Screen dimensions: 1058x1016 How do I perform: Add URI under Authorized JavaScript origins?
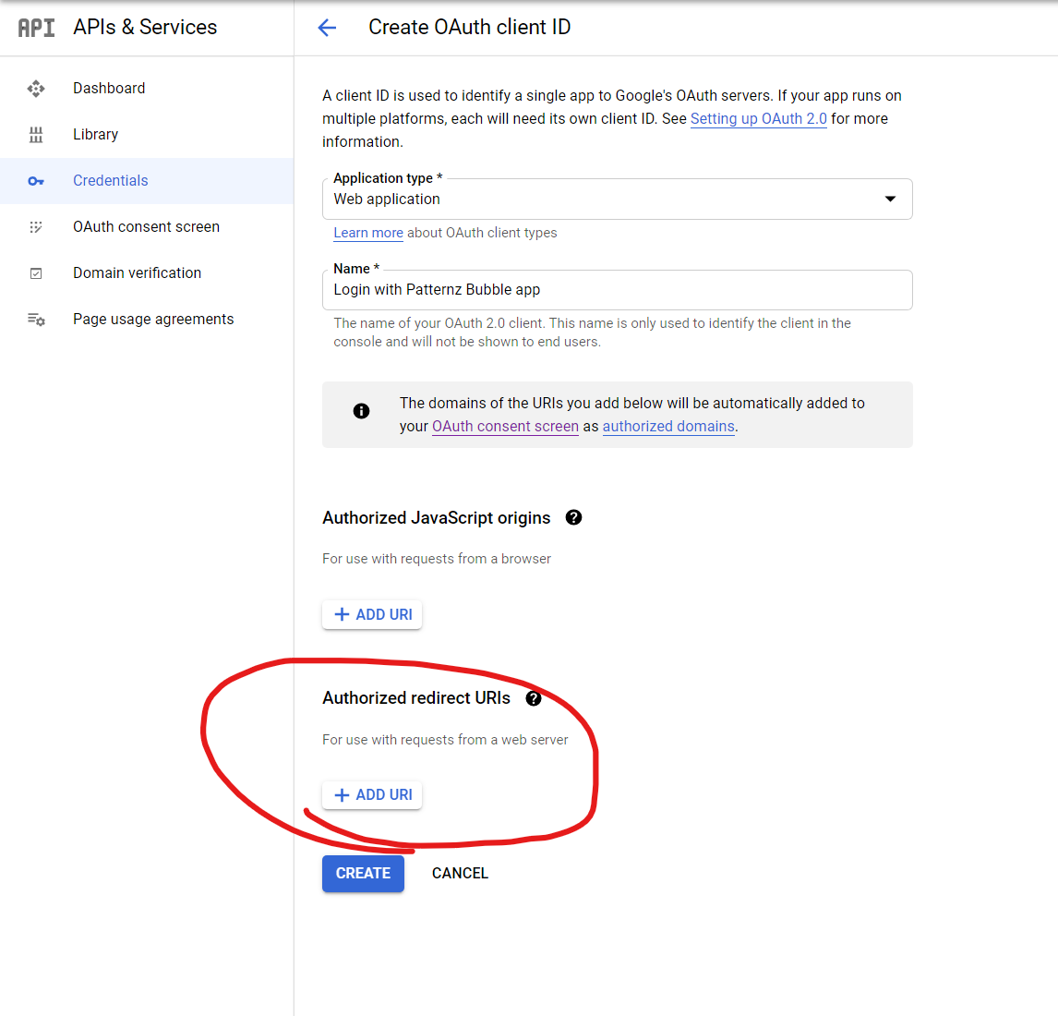point(372,615)
